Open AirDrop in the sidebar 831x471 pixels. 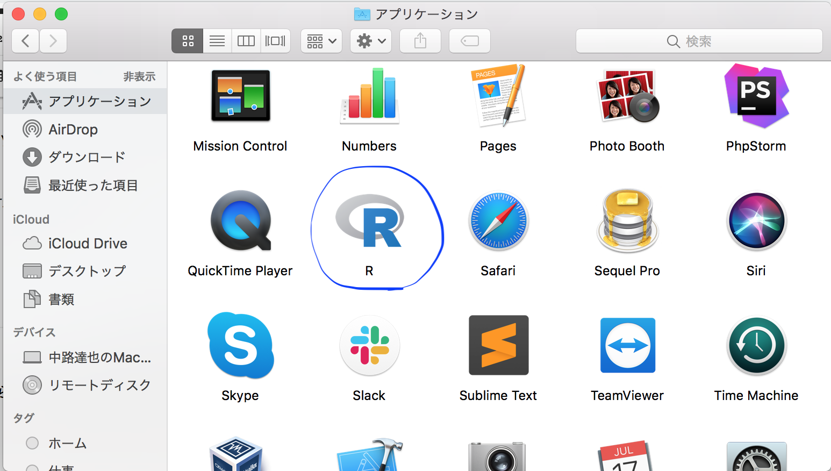pos(73,130)
